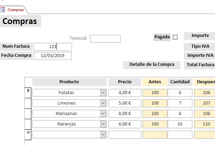Image resolution: width=215 pixels, height=145 pixels.
Task: Open the Patatas product dropdown
Action: [103, 93]
